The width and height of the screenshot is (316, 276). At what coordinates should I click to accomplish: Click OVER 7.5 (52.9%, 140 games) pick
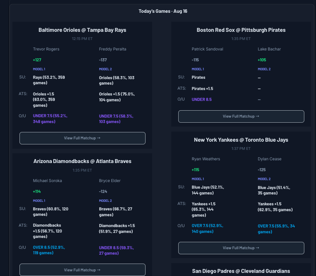point(207,229)
